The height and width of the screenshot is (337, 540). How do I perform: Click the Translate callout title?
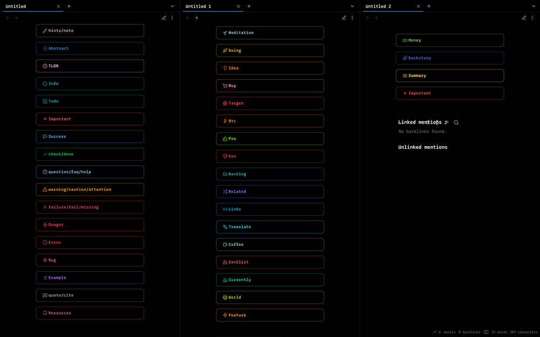click(x=240, y=227)
